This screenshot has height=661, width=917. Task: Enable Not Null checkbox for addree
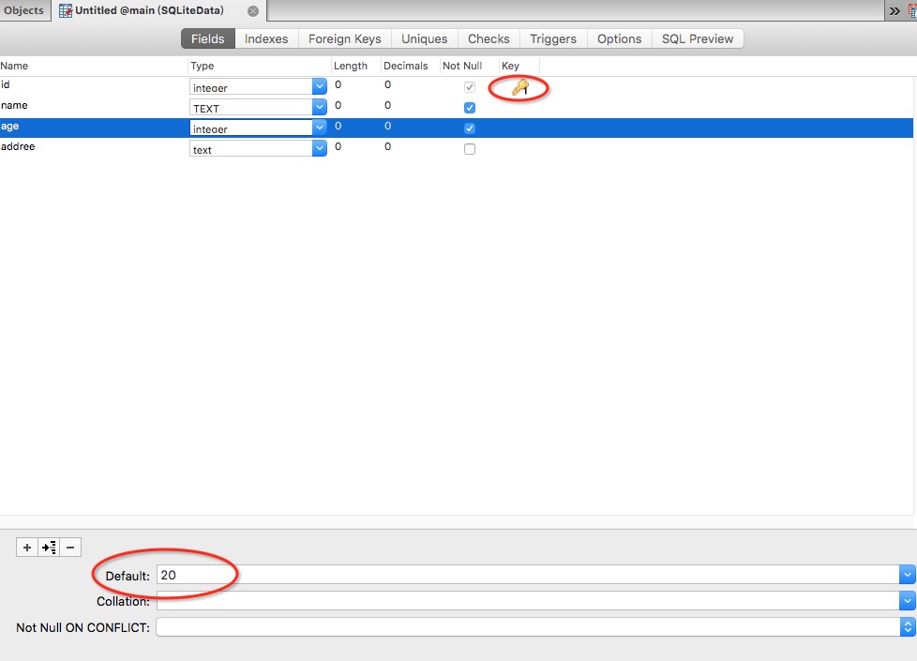tap(470, 149)
